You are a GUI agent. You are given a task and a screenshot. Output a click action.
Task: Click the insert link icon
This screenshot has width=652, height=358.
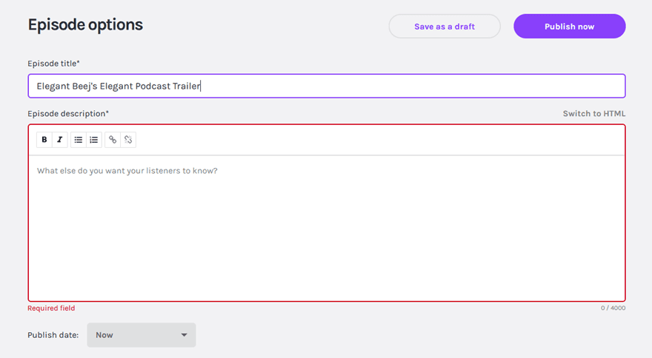113,140
